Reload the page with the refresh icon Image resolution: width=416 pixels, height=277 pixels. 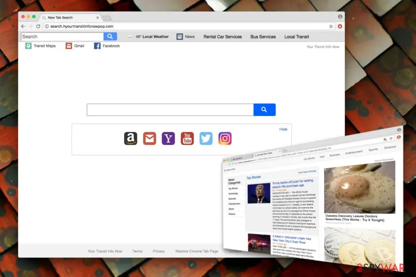click(38, 26)
